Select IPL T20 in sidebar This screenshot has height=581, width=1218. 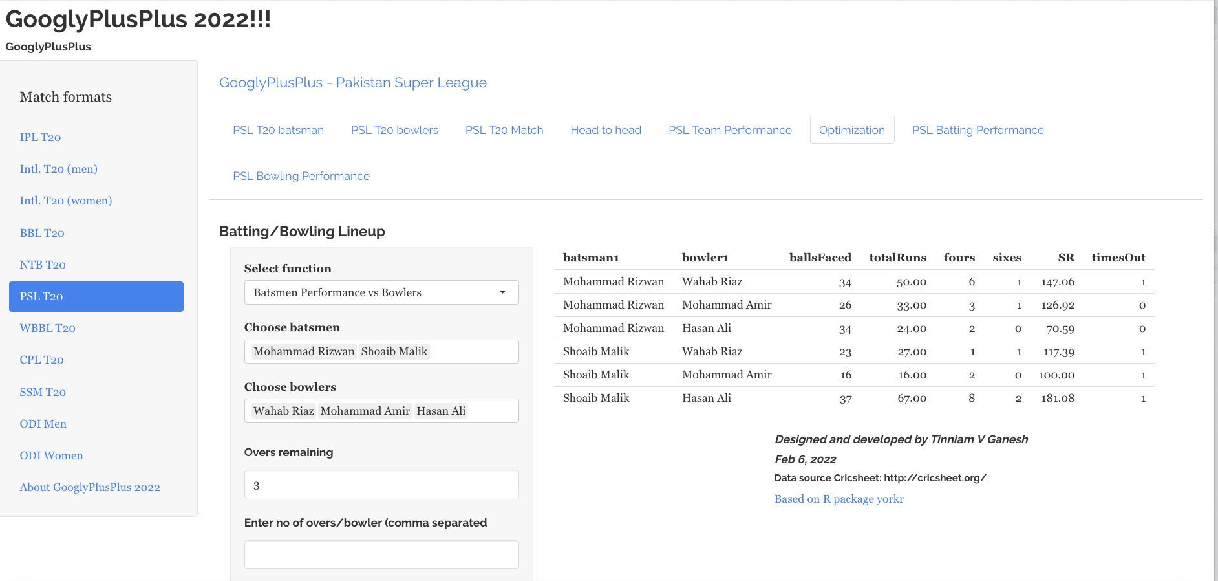pos(40,137)
